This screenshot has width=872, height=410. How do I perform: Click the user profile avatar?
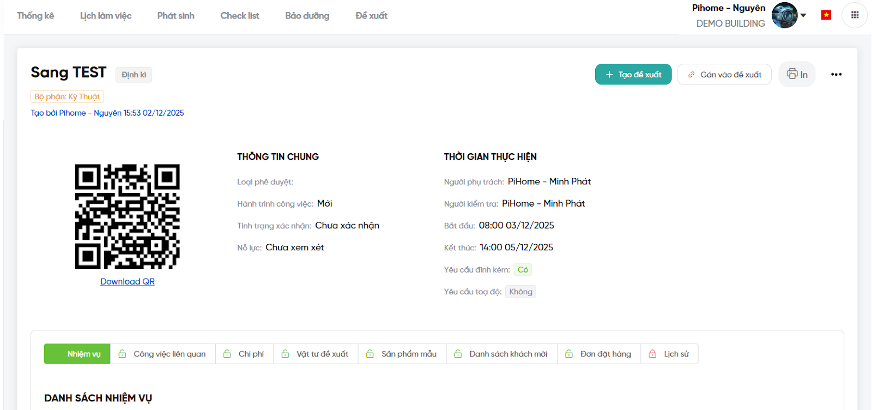pyautogui.click(x=784, y=15)
